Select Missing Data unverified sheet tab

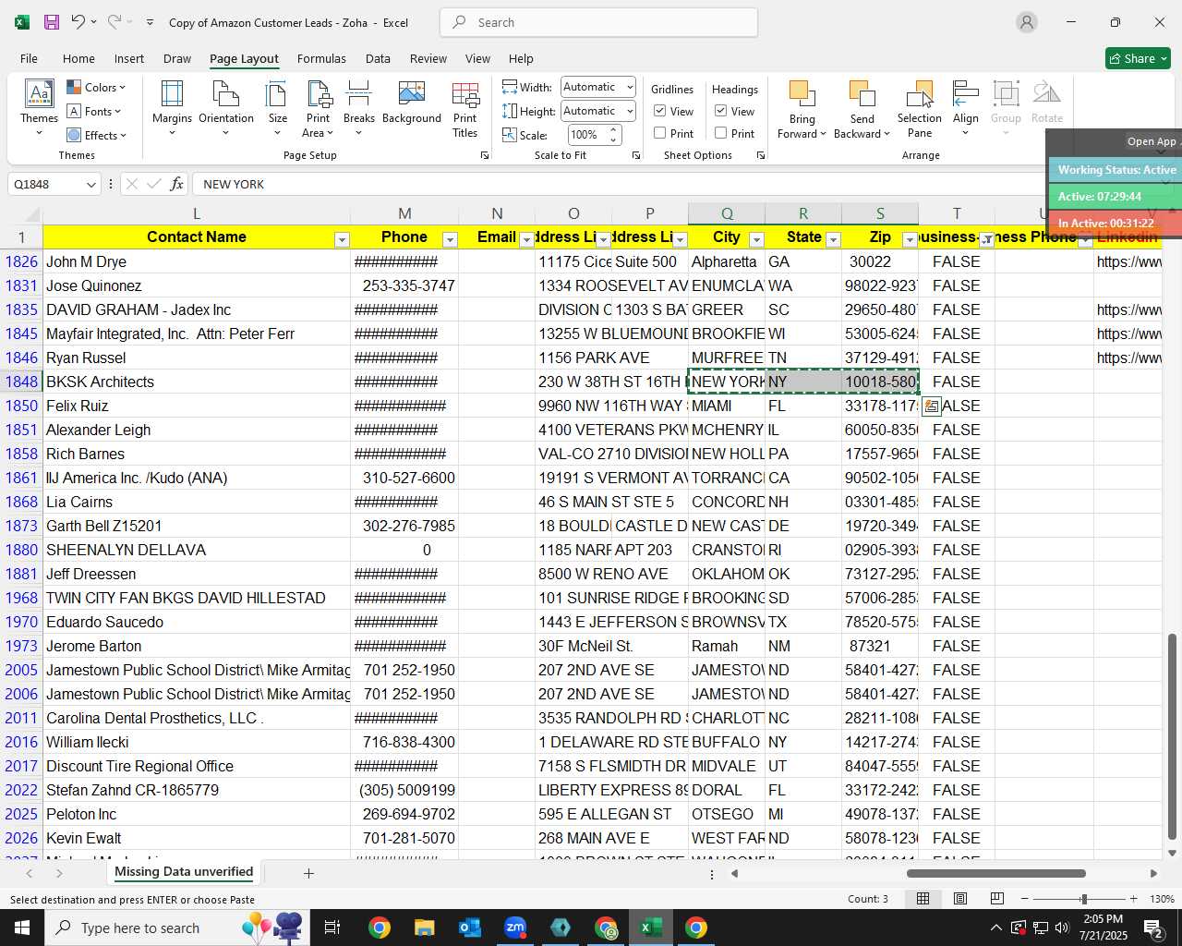(184, 872)
